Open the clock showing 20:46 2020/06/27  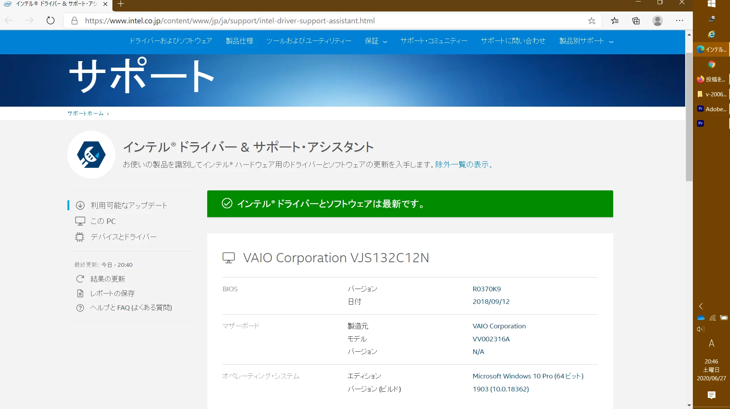tap(711, 370)
